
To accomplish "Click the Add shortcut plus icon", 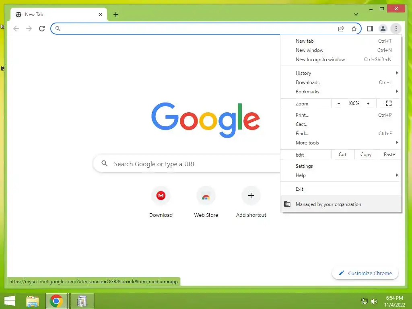I will 251,196.
